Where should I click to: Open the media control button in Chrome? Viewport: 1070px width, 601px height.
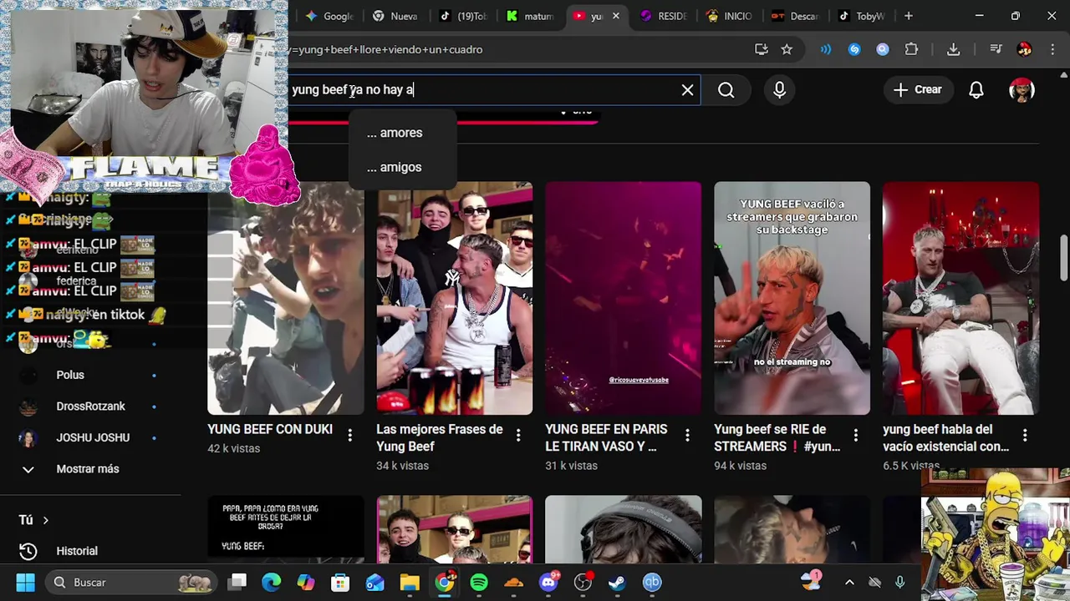click(x=996, y=49)
